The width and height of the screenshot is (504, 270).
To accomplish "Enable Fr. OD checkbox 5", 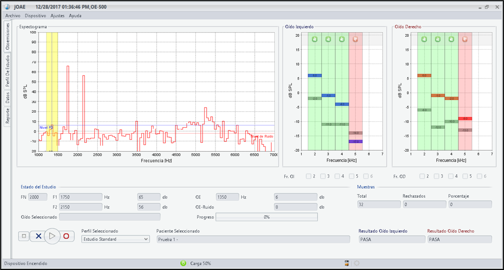I will tap(465, 176).
